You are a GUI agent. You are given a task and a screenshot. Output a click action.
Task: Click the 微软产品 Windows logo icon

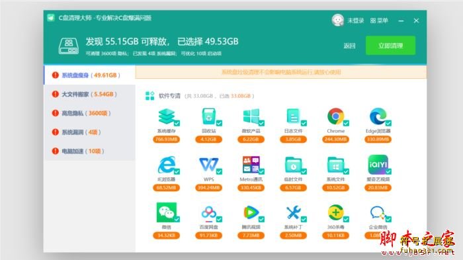click(251, 116)
